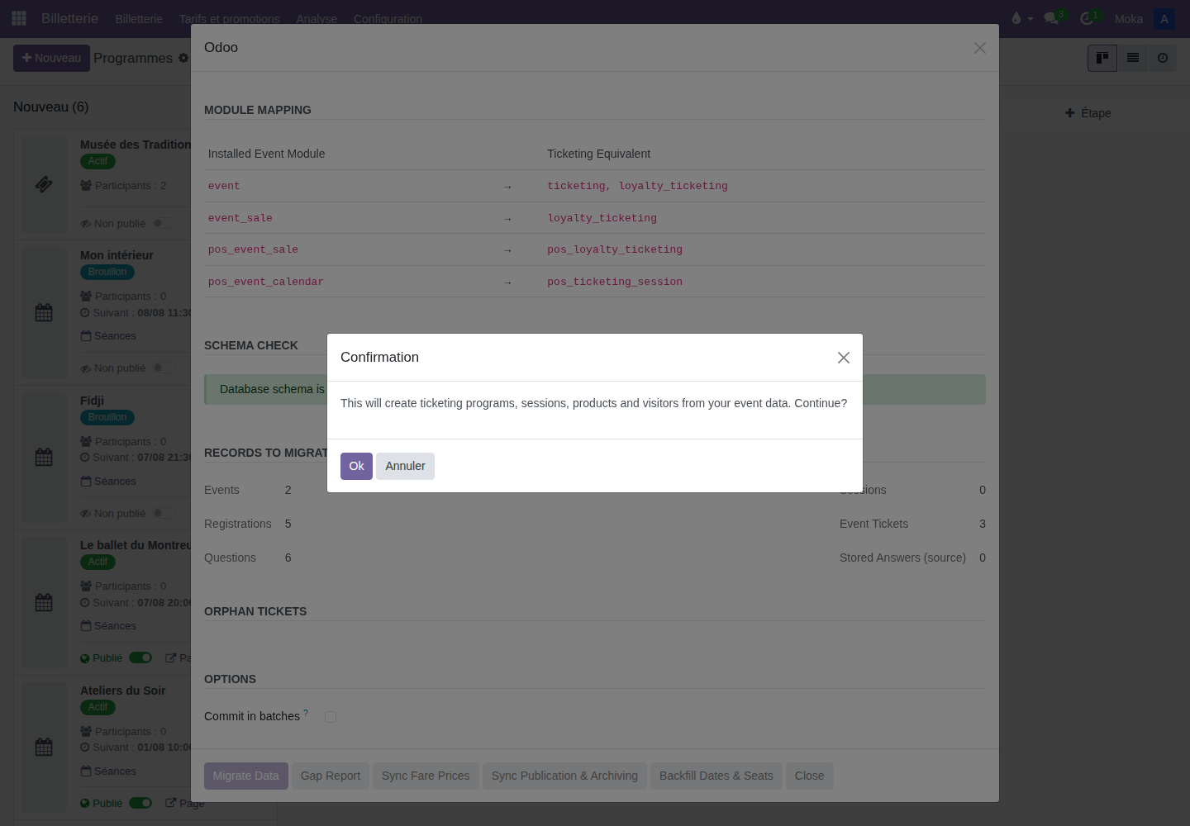Click the user avatar A icon
This screenshot has width=1190, height=826.
[1164, 18]
